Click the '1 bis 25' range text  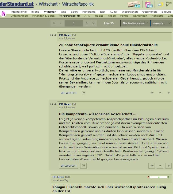(109, 23)
